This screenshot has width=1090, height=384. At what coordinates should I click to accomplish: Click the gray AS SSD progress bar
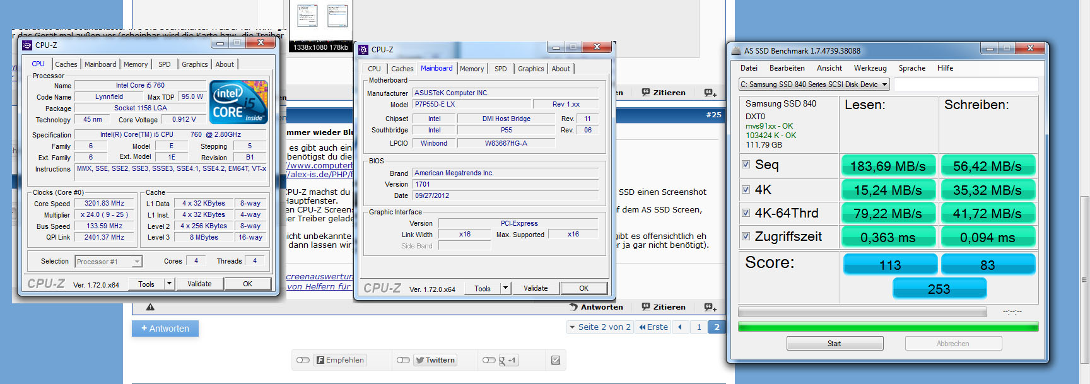862,312
